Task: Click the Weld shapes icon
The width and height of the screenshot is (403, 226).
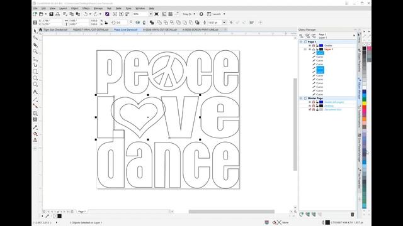Action: point(159,23)
